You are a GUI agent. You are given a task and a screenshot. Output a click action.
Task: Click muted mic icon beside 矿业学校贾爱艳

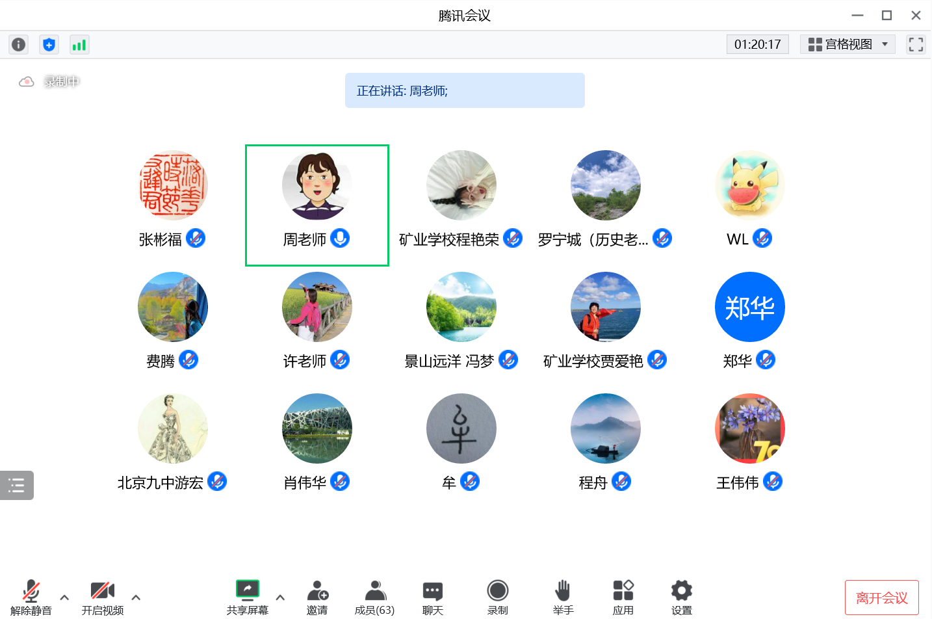point(657,360)
